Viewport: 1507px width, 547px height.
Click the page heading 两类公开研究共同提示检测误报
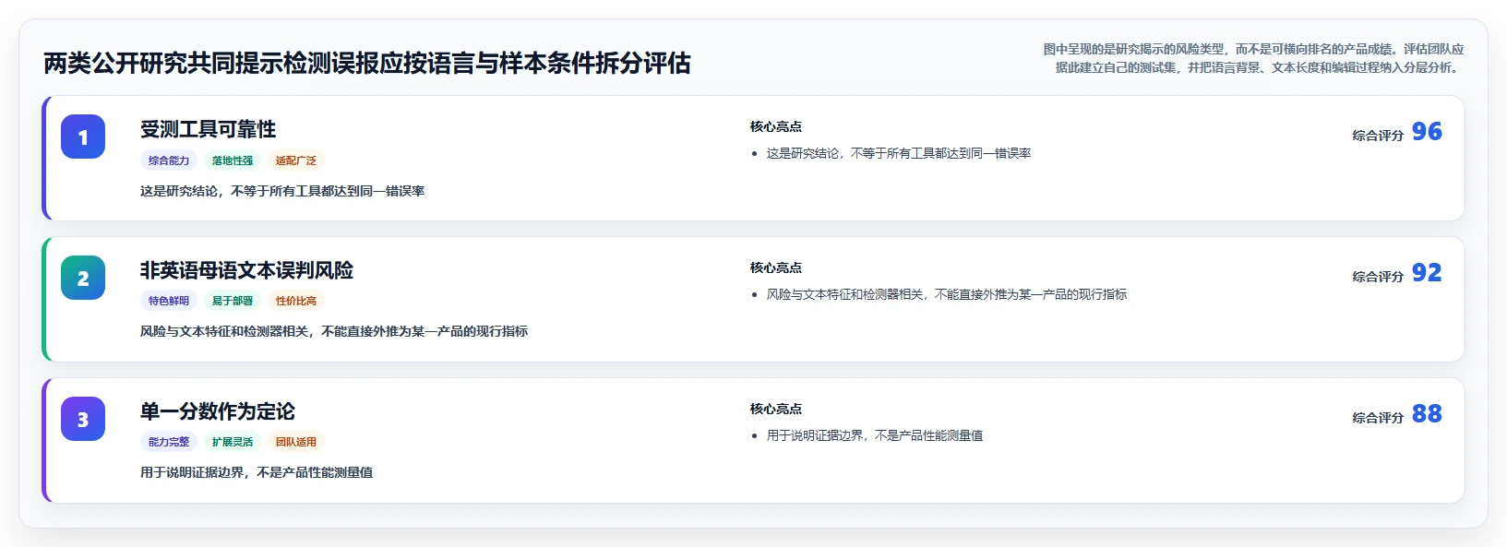point(367,63)
